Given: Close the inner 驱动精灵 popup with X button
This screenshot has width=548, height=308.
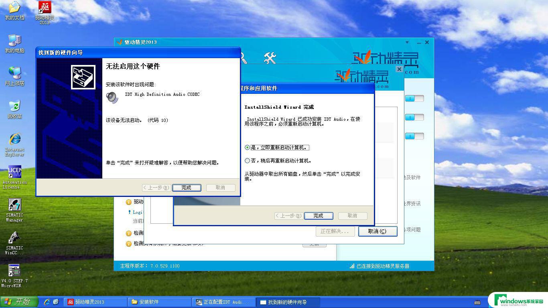Looking at the screenshot, I should 399,69.
